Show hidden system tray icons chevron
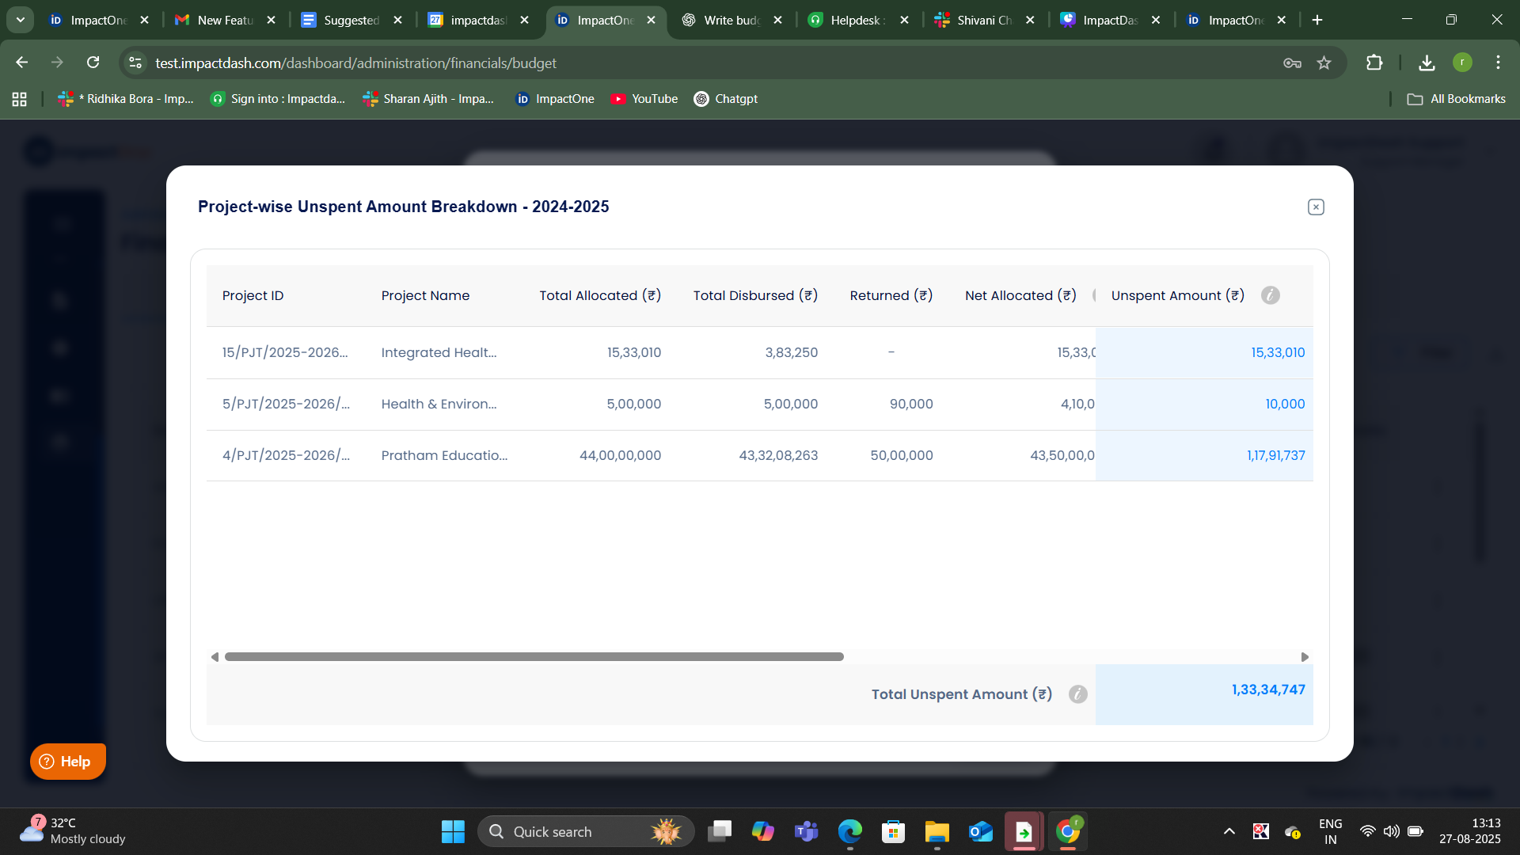1520x855 pixels. click(1229, 831)
